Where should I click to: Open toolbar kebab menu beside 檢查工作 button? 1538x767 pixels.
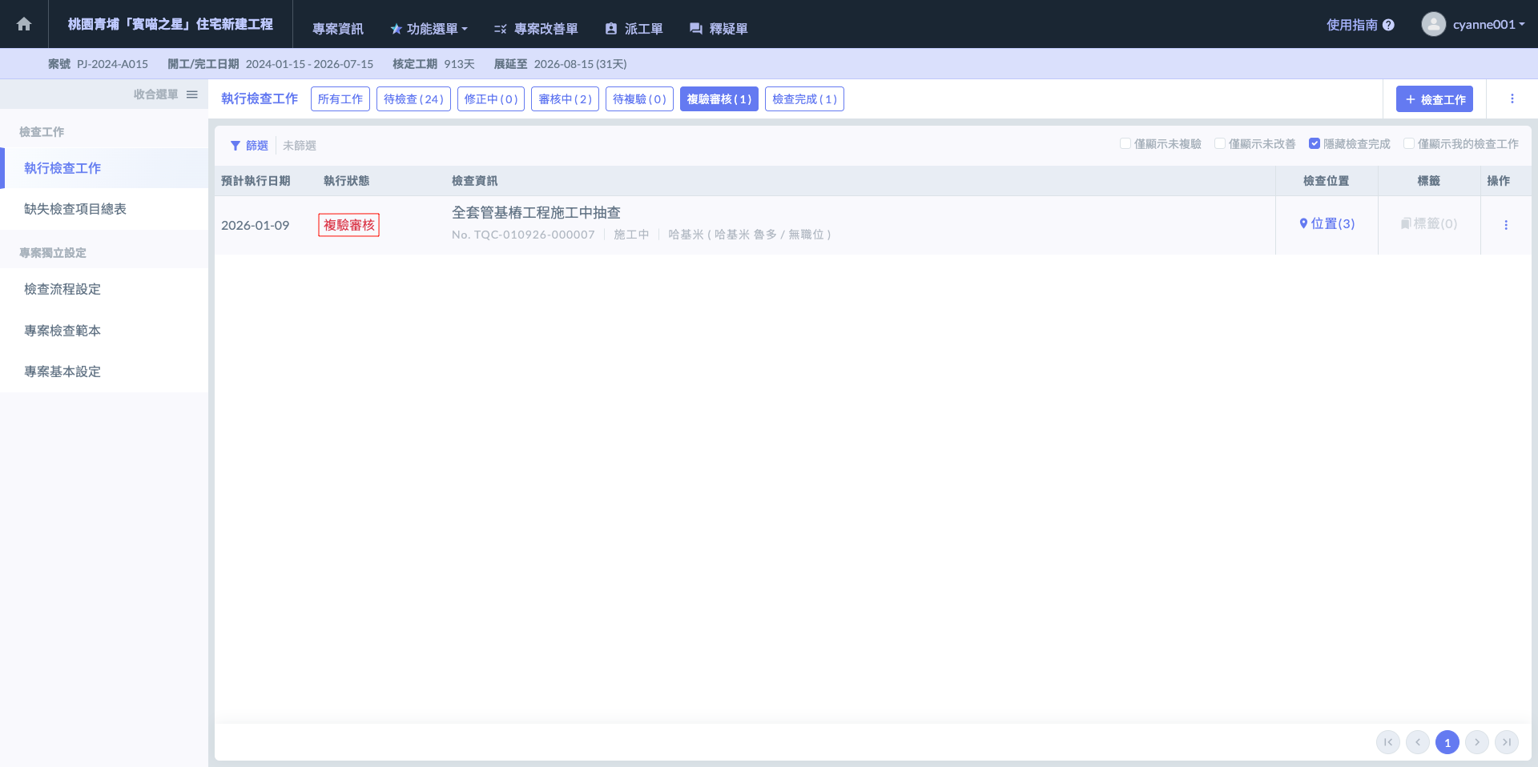(1512, 99)
